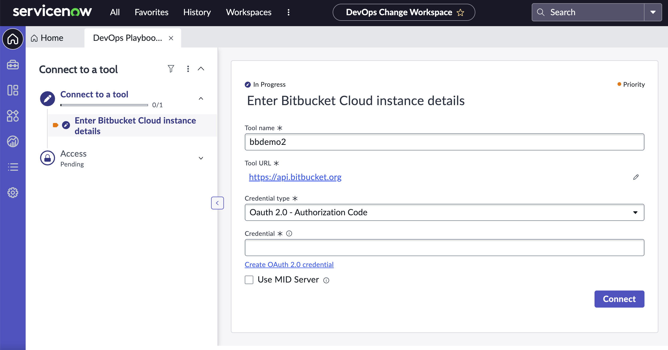This screenshot has height=350, width=668.
Task: Switch to the Home tab
Action: tap(47, 38)
